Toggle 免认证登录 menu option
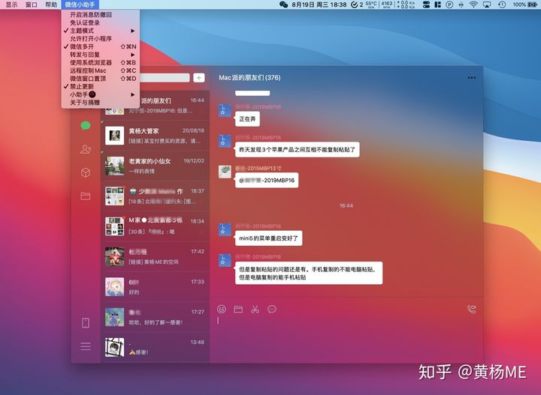Screen dimensions: 541x395 (101, 22)
